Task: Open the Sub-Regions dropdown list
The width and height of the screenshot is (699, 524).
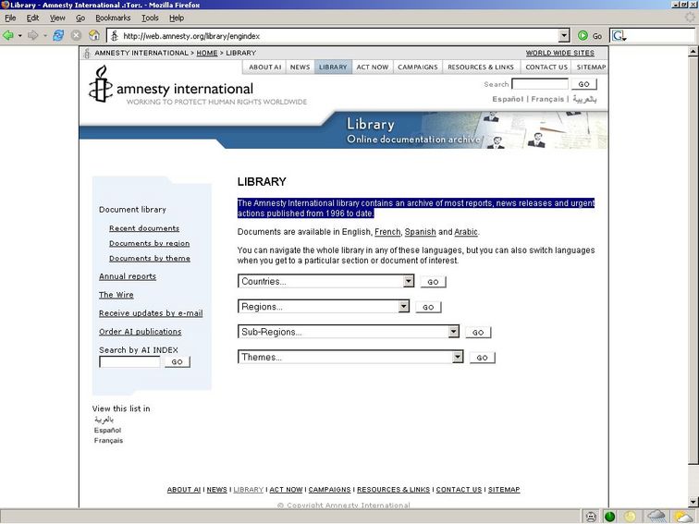Action: tap(453, 332)
